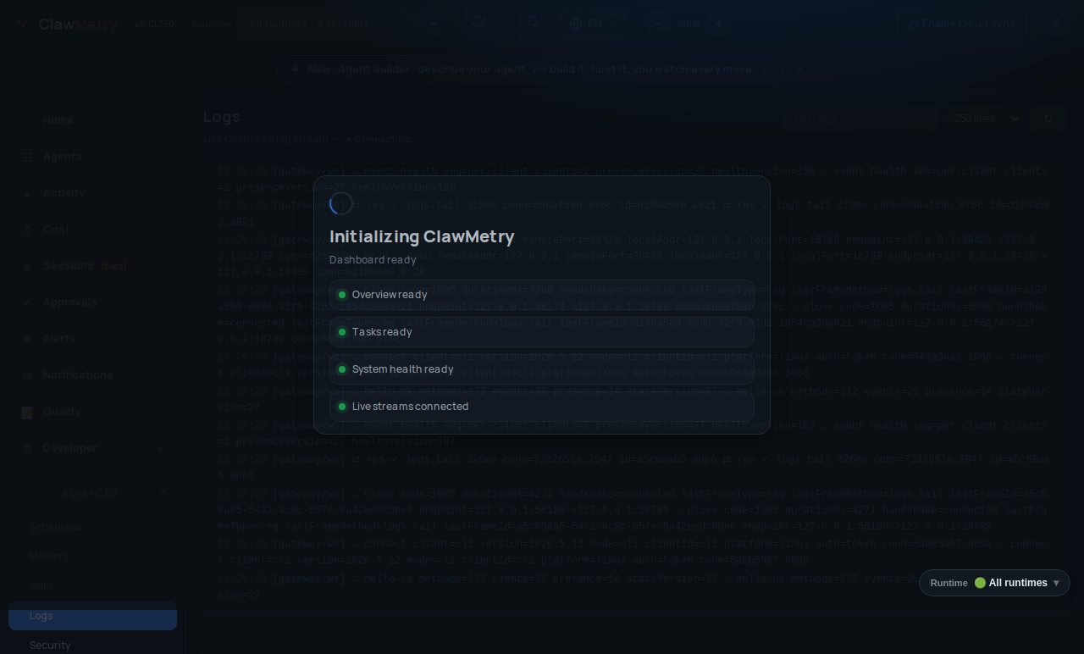Click the refresh icon in top bar
This screenshot has height=654, width=1084.
(478, 23)
